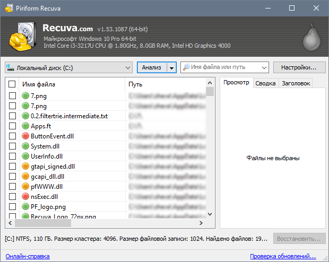The width and height of the screenshot is (329, 262).
Task: Open the Локальный диск (C:) drive dropdown
Action: (x=68, y=67)
